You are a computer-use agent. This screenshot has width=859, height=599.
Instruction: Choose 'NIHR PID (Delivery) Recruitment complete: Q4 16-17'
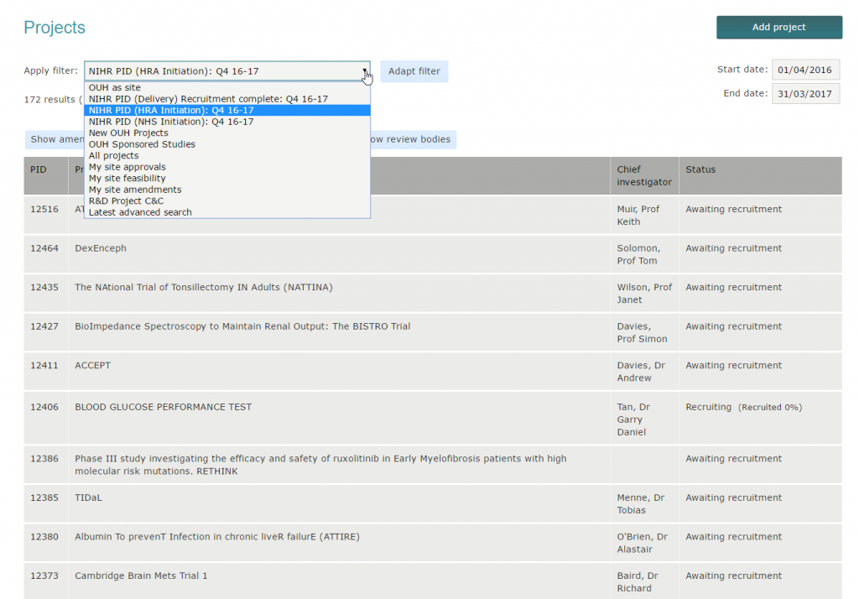click(x=226, y=99)
